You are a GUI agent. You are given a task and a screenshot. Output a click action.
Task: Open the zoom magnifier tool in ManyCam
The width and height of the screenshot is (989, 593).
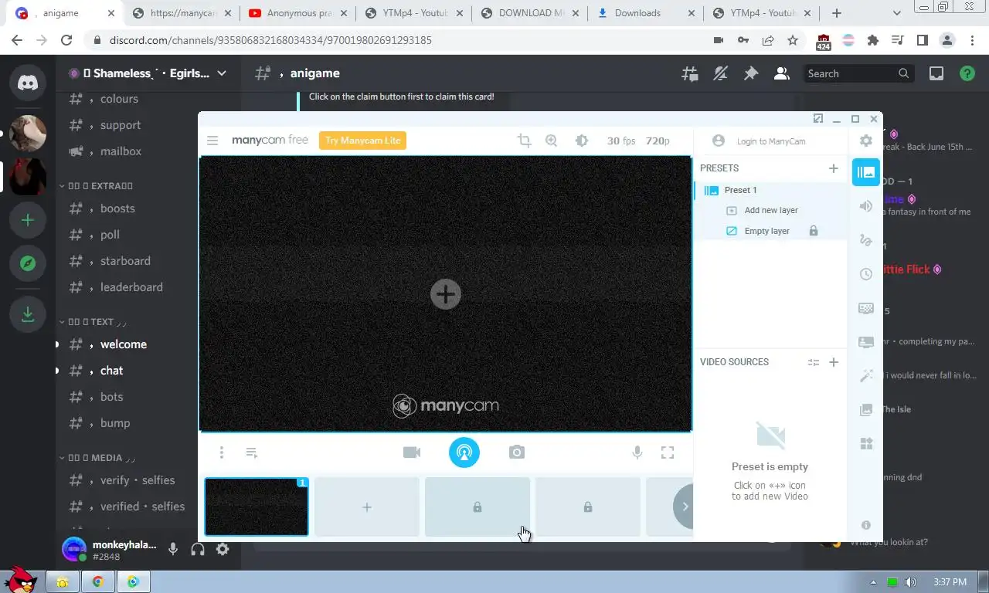pyautogui.click(x=551, y=141)
